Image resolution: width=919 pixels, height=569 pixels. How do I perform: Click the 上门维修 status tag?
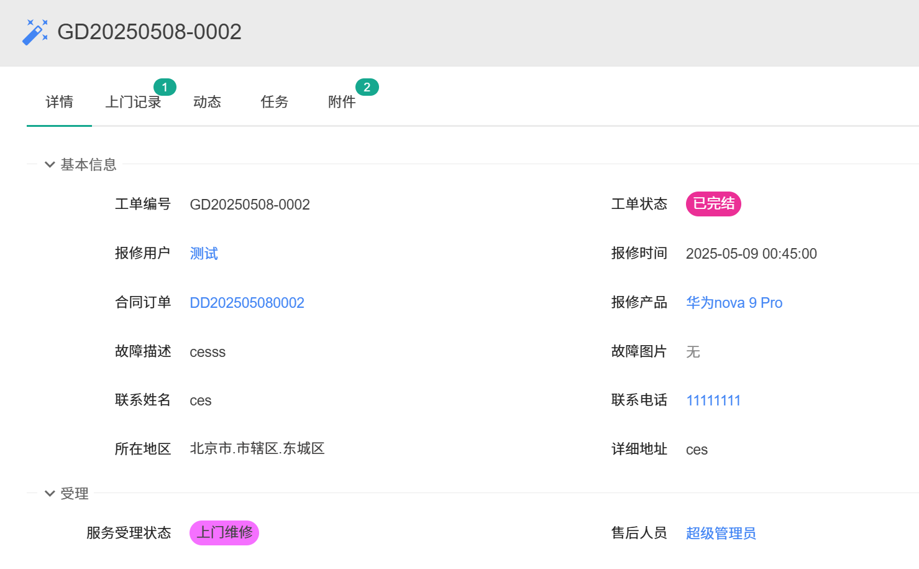coord(224,533)
